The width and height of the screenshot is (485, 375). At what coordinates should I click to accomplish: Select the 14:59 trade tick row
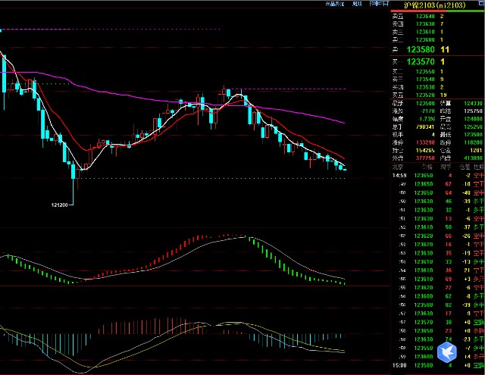pyautogui.click(x=436, y=175)
